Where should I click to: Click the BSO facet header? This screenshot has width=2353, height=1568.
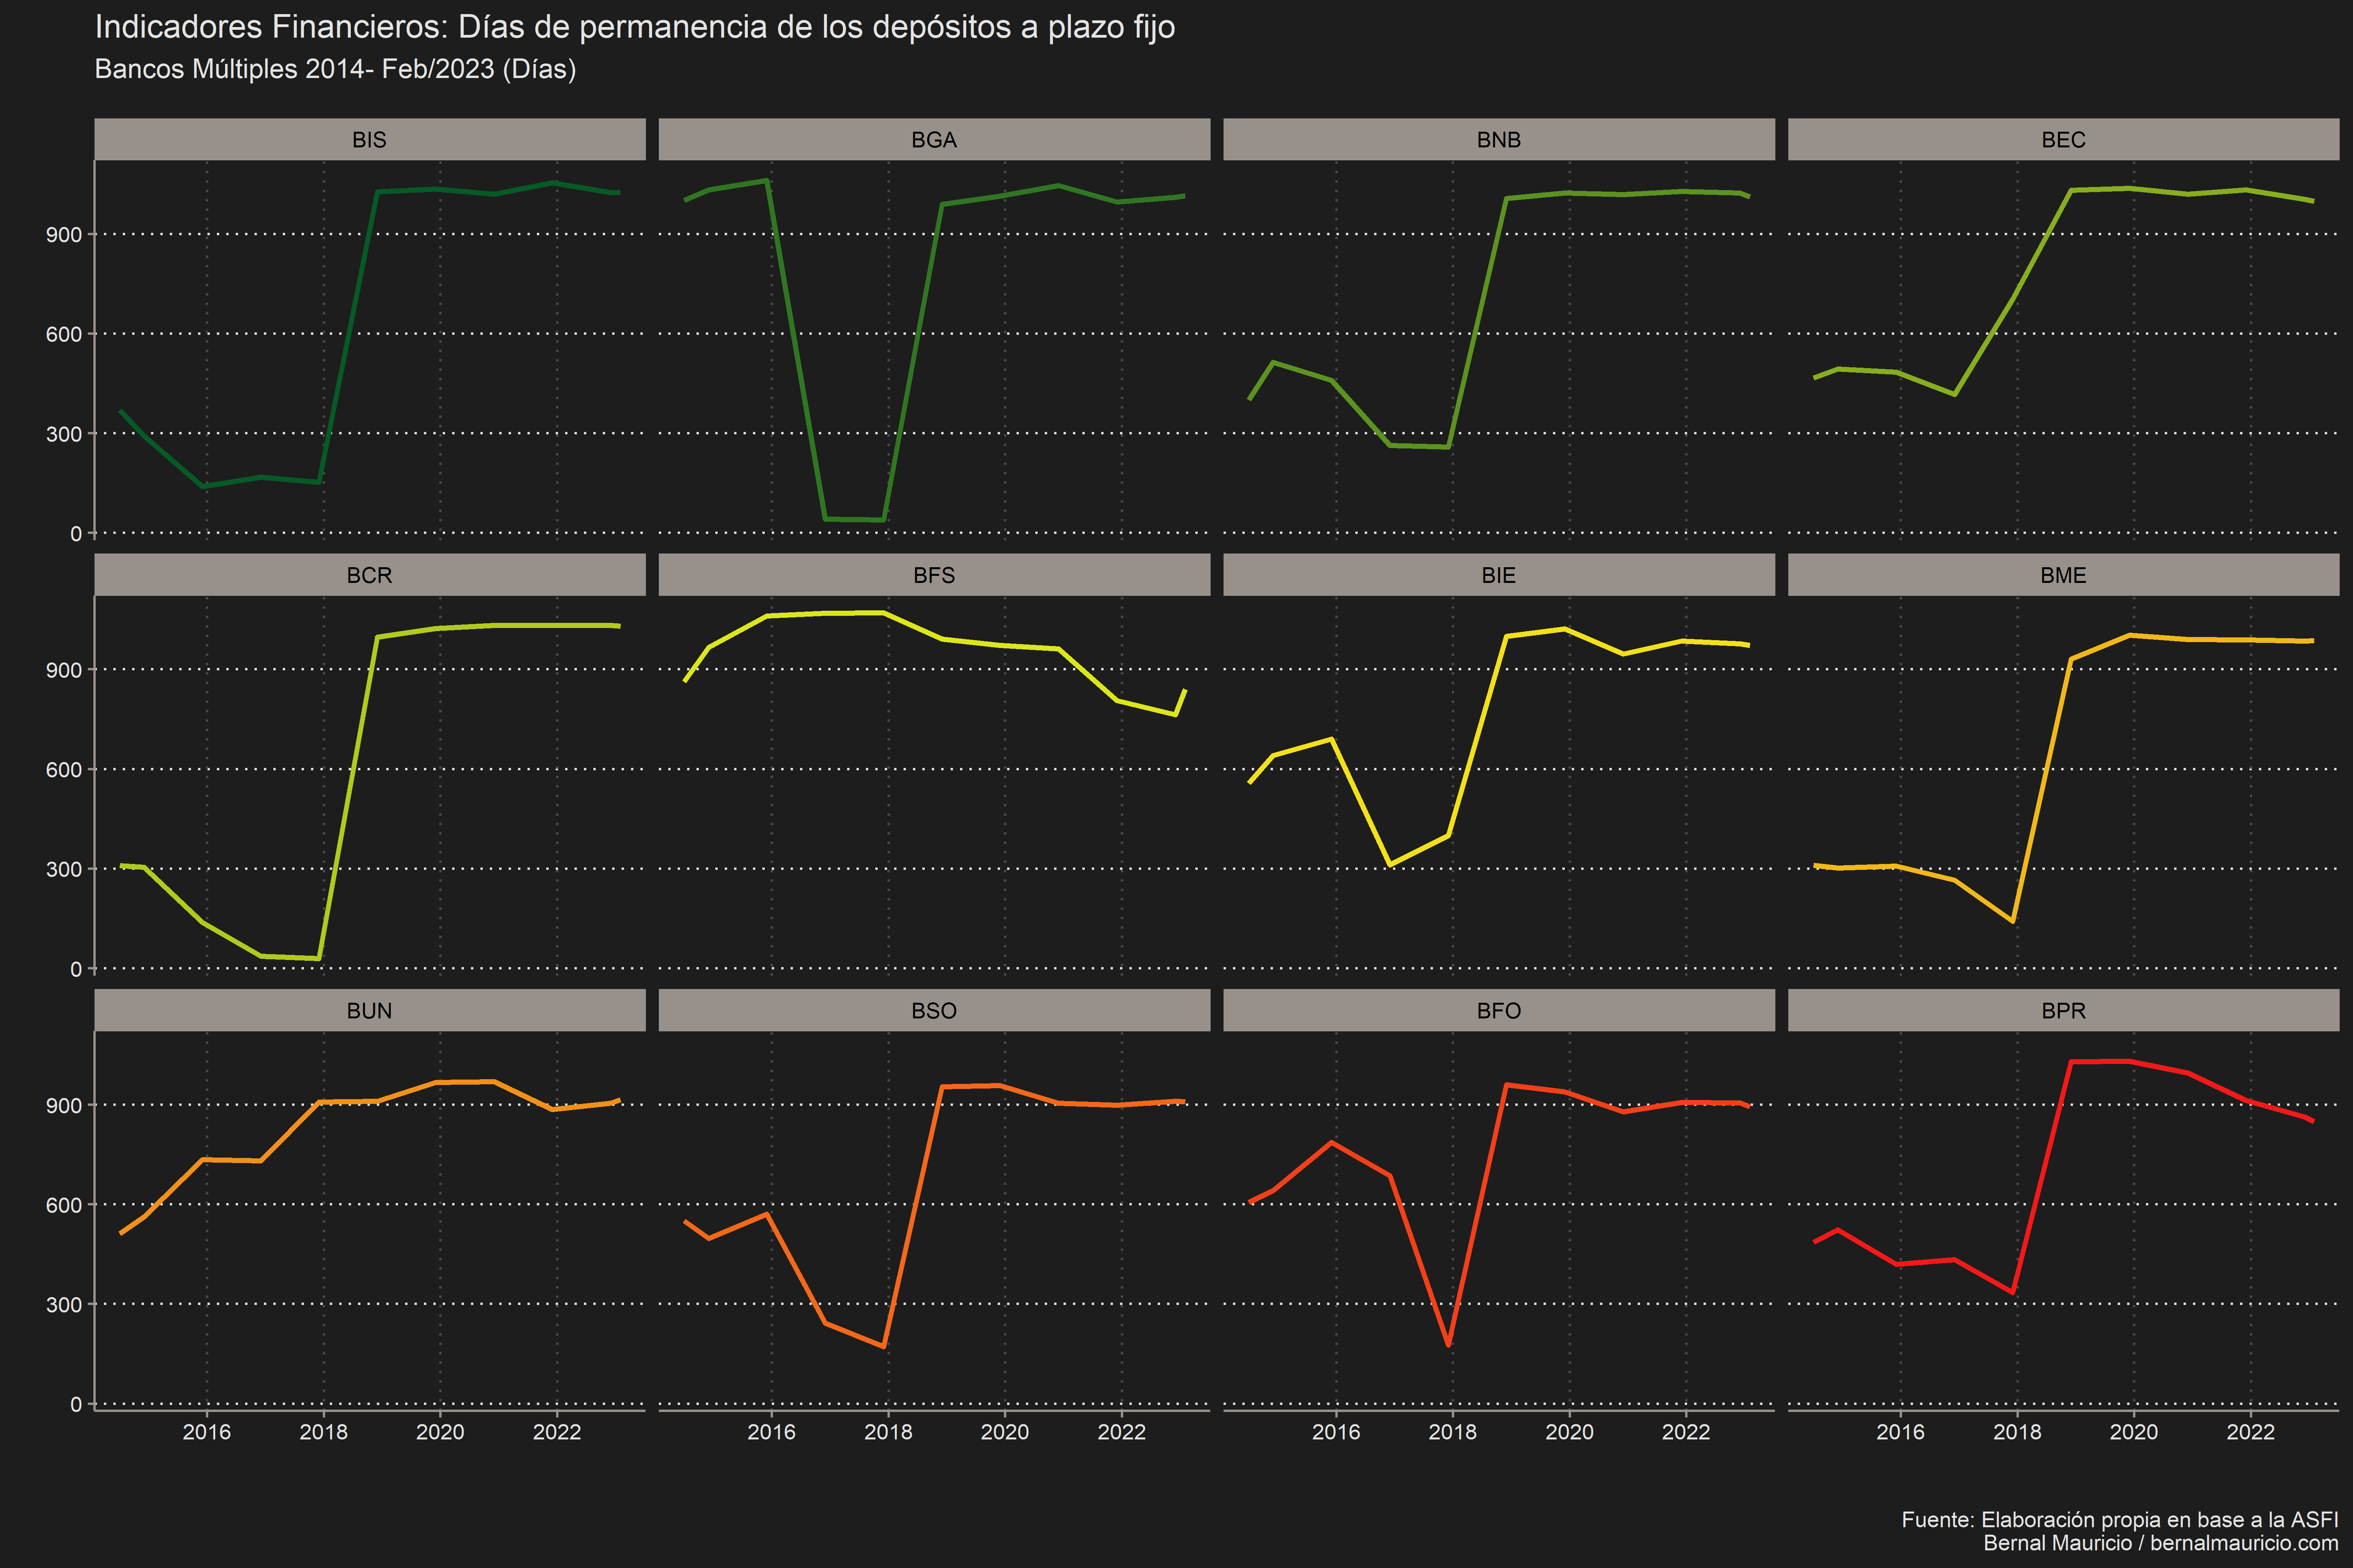click(935, 1010)
